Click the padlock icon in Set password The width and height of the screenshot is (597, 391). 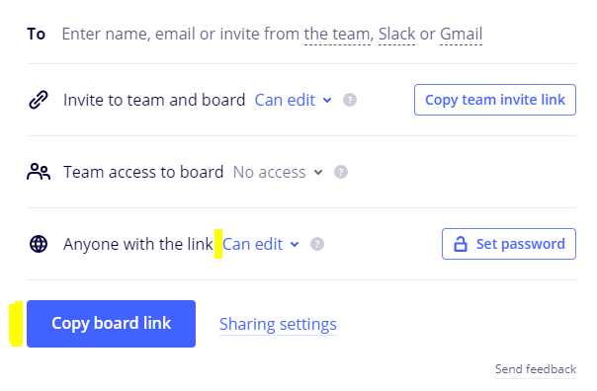tap(461, 244)
